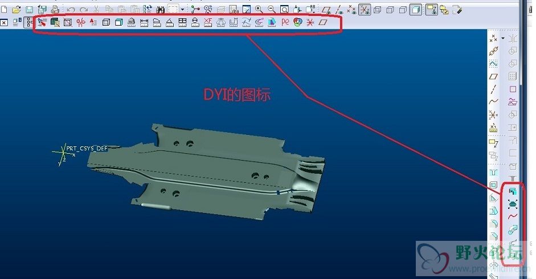Select the datum curve tool in right toolbar

[x=493, y=101]
